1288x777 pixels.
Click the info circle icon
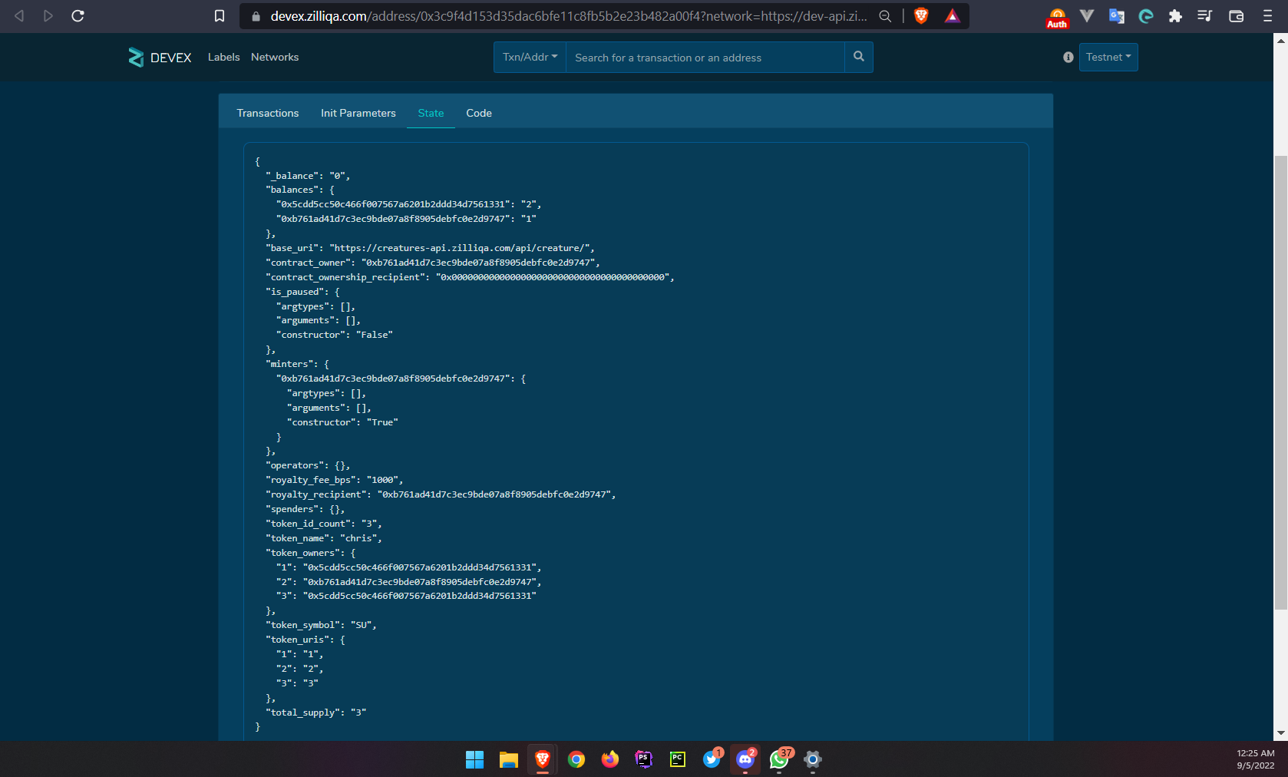coord(1068,58)
